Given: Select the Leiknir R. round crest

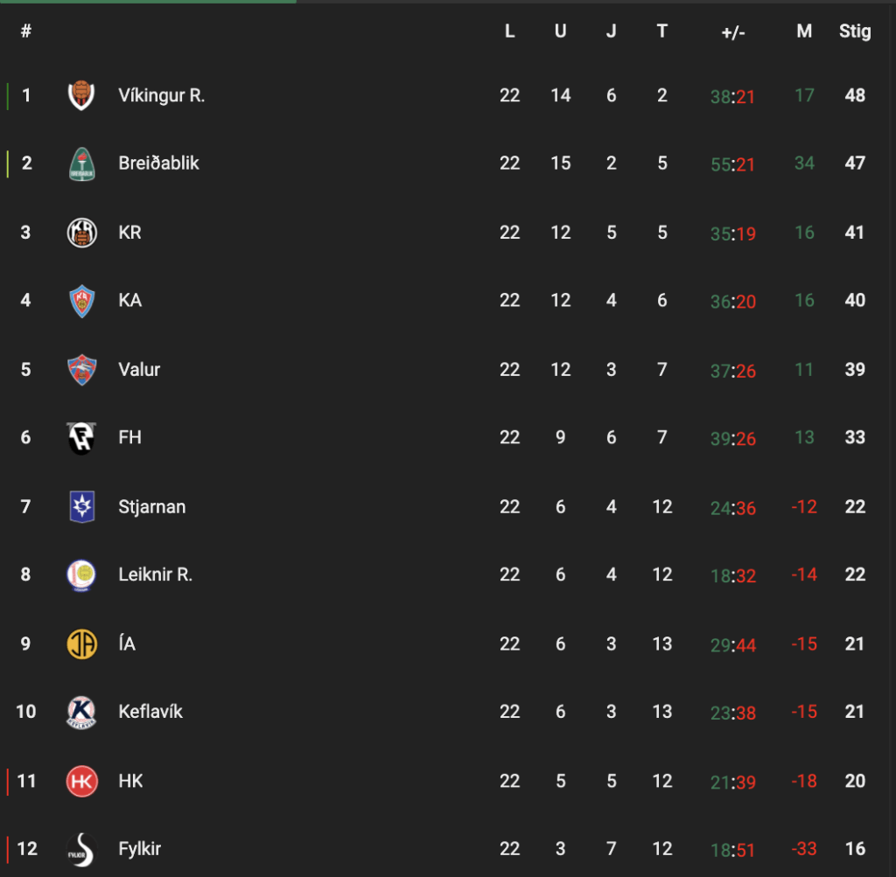Looking at the screenshot, I should coord(81,575).
